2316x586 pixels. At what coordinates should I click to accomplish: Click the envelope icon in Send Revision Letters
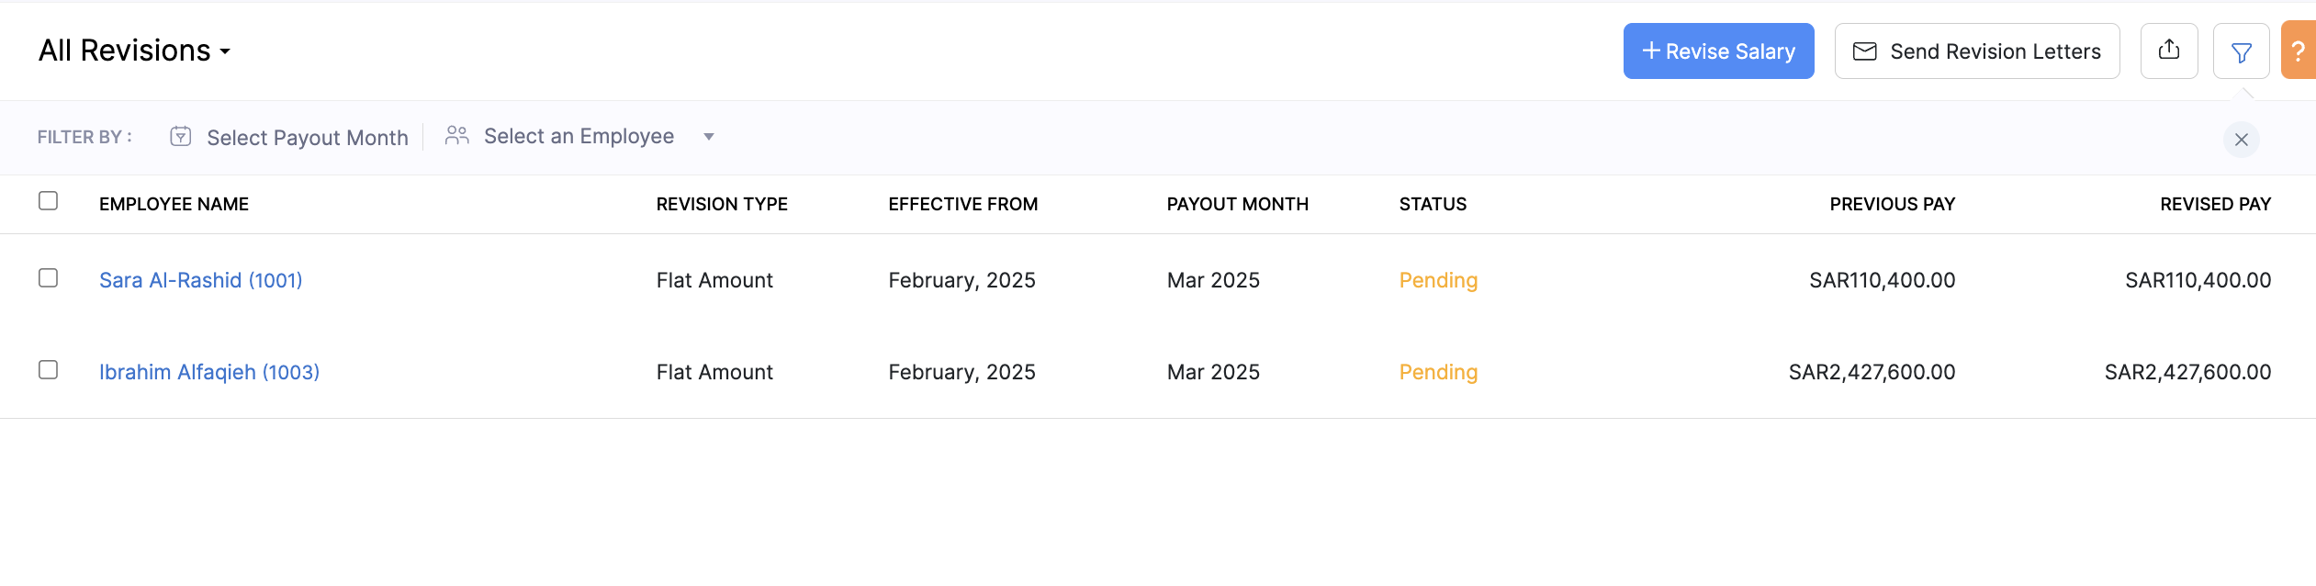pos(1864,51)
